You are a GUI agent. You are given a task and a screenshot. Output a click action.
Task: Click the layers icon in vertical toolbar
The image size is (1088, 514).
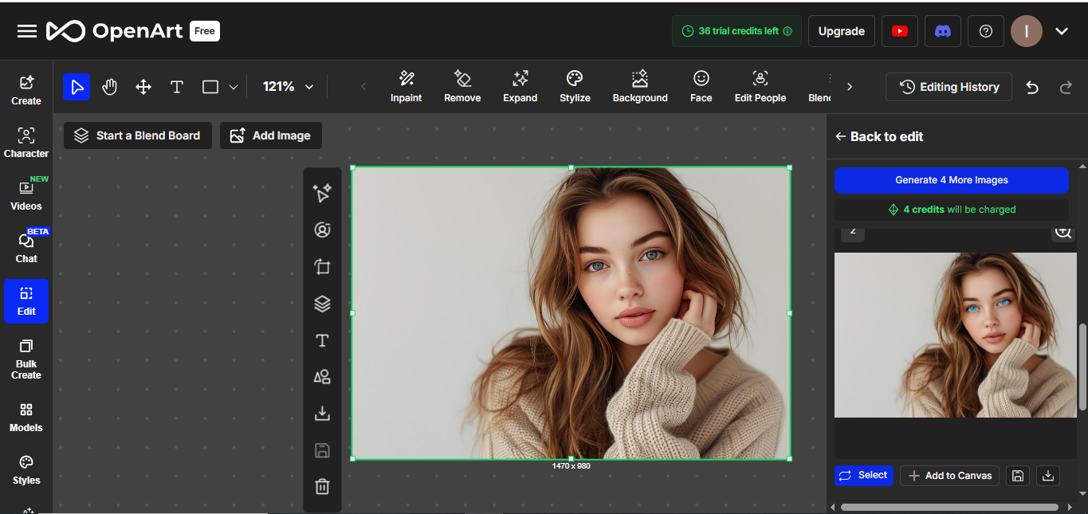pos(322,303)
